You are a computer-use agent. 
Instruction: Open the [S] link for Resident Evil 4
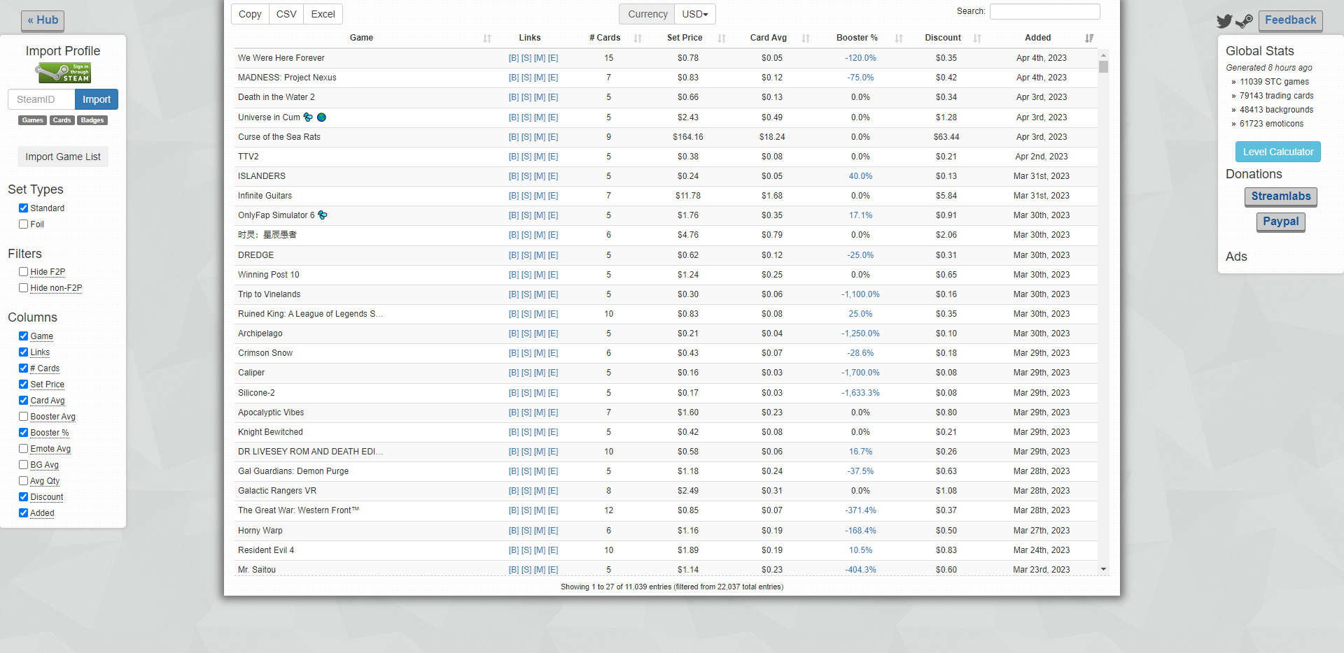(x=526, y=550)
